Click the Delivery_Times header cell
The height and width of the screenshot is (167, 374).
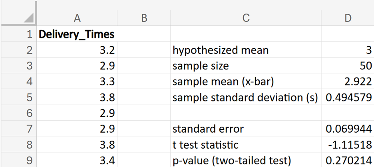[x=77, y=34]
